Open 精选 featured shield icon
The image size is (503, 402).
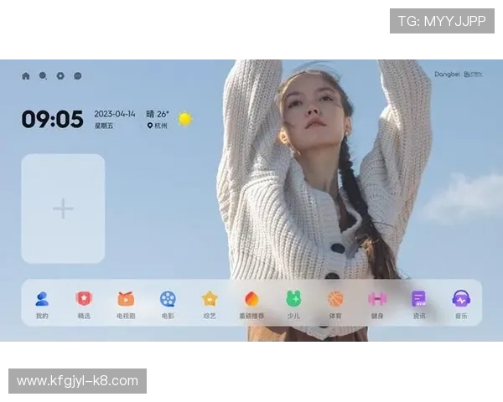click(84, 299)
